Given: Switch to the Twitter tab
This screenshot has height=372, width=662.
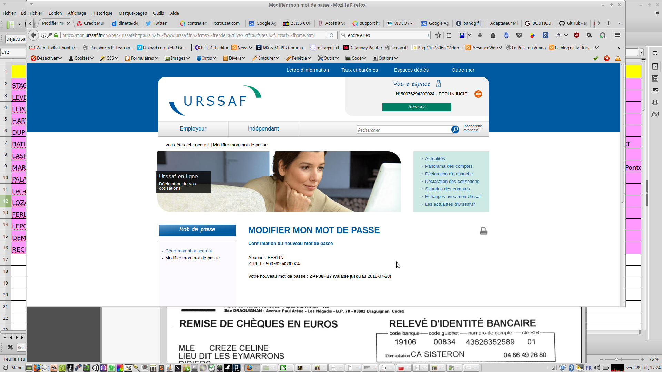Looking at the screenshot, I should click(159, 23).
